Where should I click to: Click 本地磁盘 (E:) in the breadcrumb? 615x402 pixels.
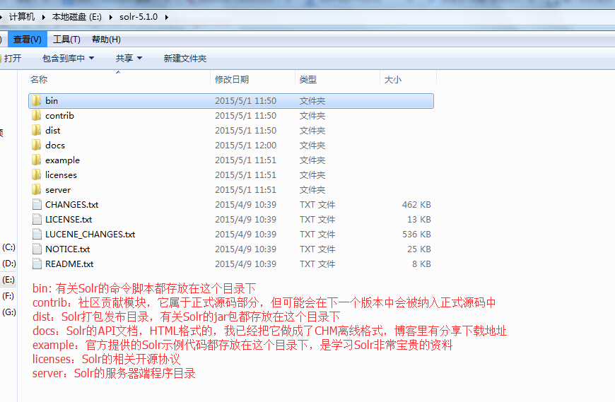[77, 17]
